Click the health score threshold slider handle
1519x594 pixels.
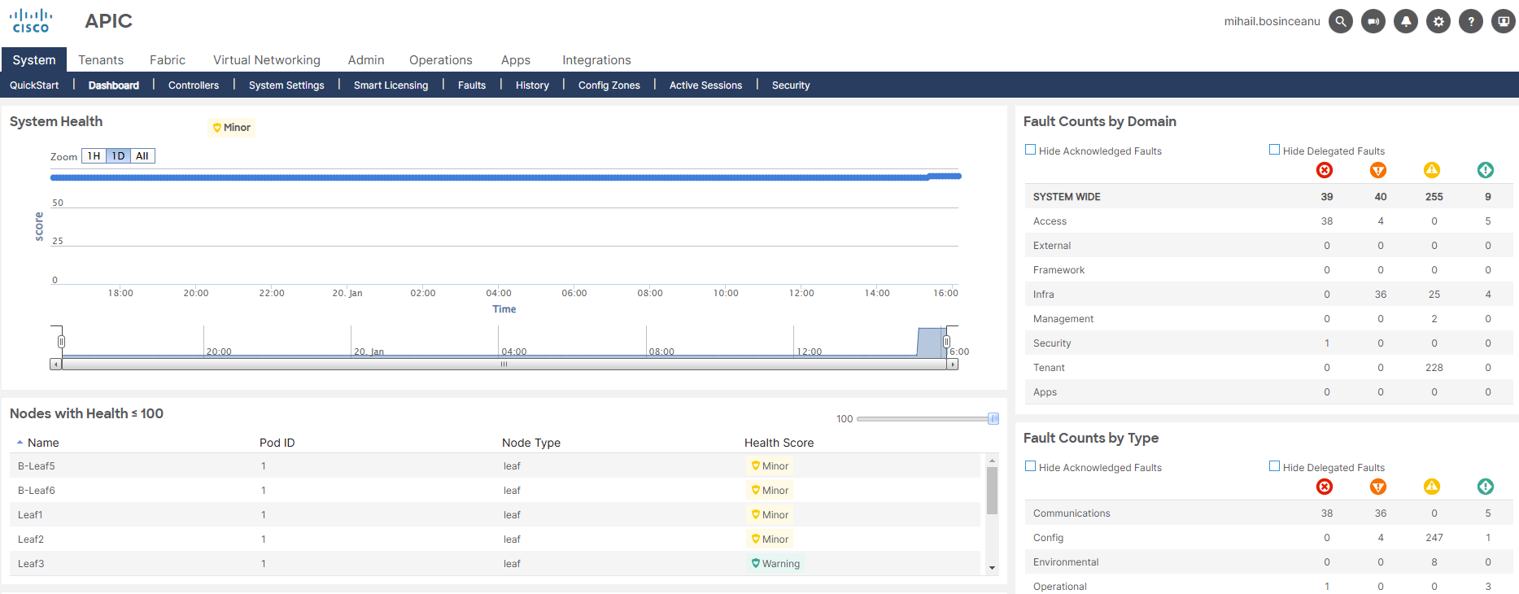tap(993, 419)
